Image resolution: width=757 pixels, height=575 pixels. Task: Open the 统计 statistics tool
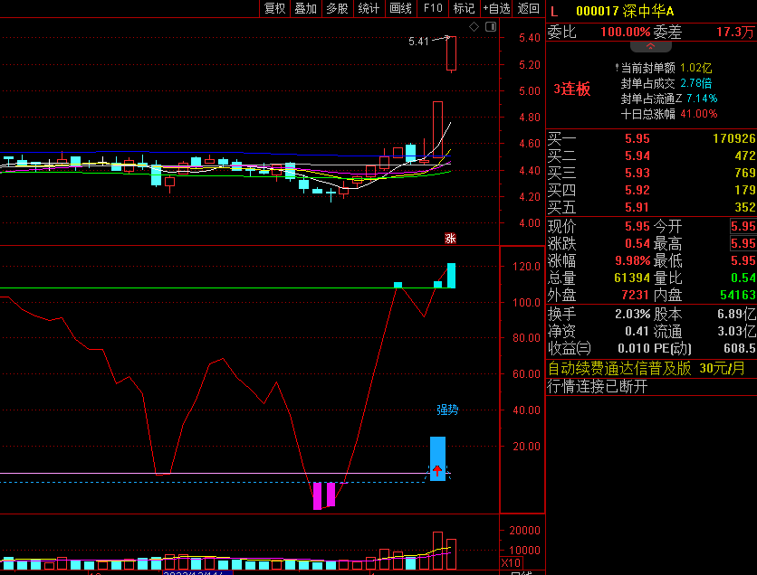point(369,8)
